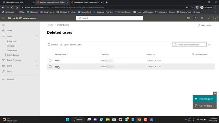This screenshot has width=219, height=123.
Task: Open the Chrome three-dot menu
Action: 216,8
